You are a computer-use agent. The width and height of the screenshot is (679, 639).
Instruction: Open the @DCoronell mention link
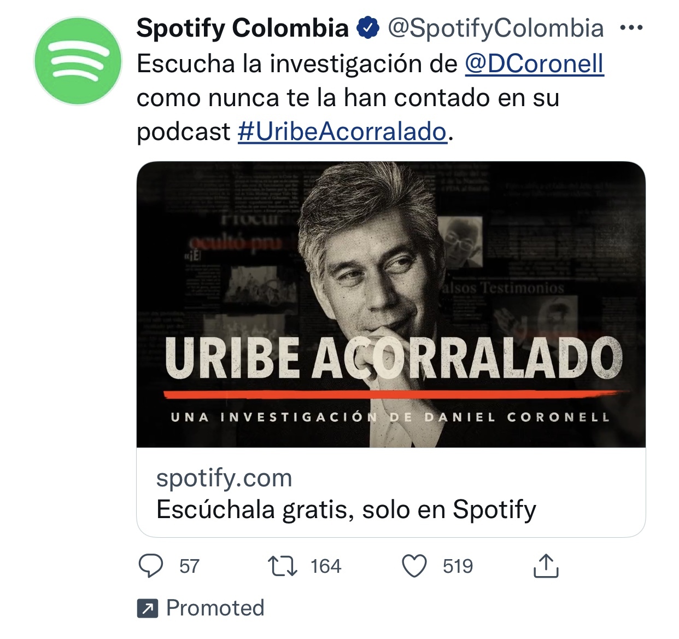[534, 64]
